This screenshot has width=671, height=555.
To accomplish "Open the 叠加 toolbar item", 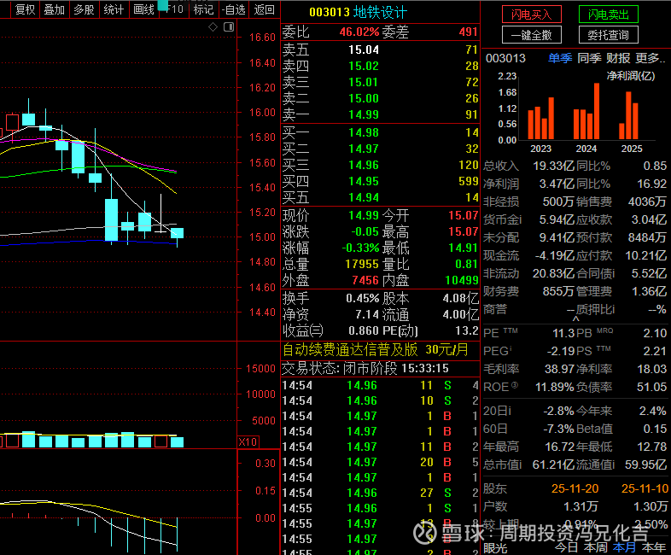I will pyautogui.click(x=55, y=9).
